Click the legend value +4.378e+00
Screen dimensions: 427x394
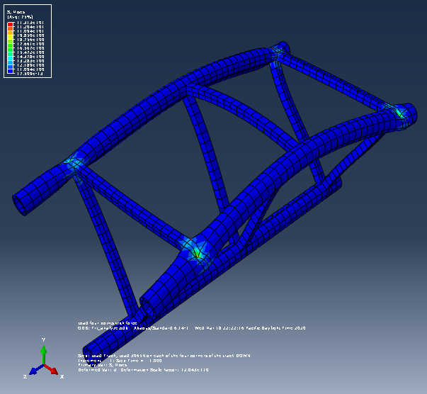pos(30,57)
